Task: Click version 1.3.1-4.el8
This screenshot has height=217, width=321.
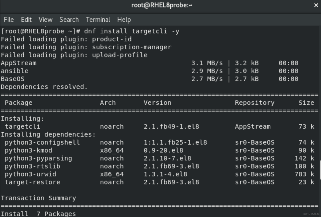Action: (165, 174)
